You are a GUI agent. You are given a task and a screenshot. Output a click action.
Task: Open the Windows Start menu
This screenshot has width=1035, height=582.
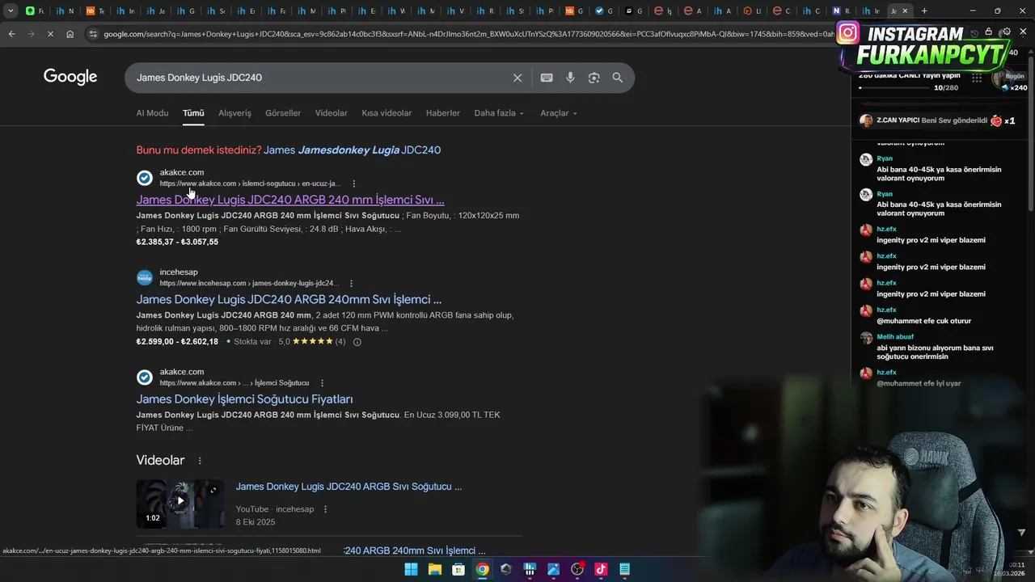(x=411, y=569)
